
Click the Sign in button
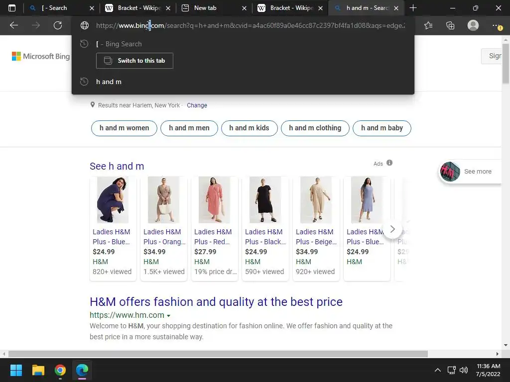coord(492,56)
